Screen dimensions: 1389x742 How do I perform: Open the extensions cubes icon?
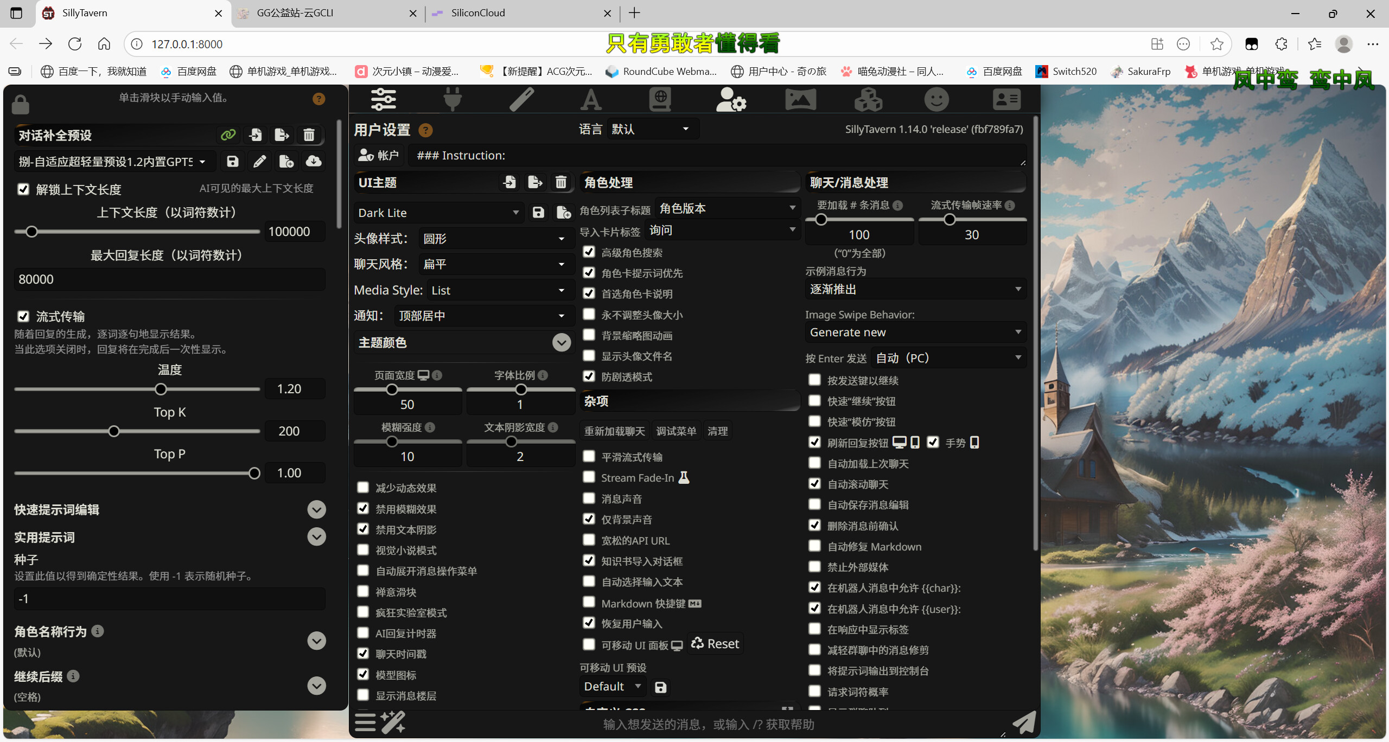pyautogui.click(x=869, y=99)
